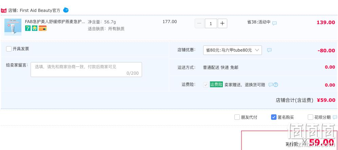This screenshot has width=338, height=150.
Task: Click the green 7-day return badge
Action: 28,28
